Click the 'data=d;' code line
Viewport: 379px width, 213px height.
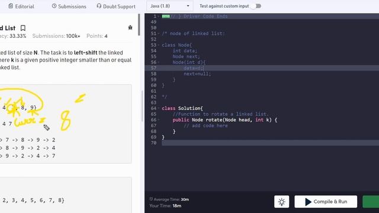click(x=194, y=68)
